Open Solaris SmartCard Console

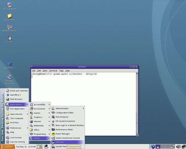coord(68,138)
